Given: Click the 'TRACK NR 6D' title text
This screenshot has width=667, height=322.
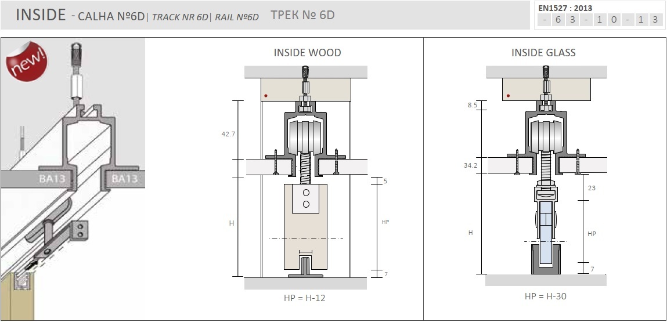Looking at the screenshot, I should tap(180, 17).
